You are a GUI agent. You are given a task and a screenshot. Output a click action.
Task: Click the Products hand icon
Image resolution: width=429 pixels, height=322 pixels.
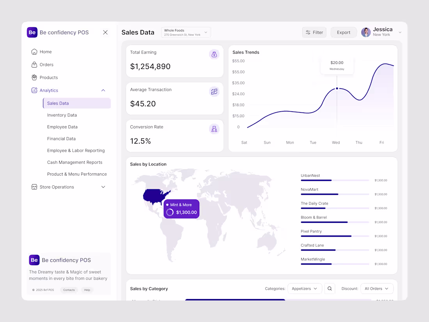[35, 77]
